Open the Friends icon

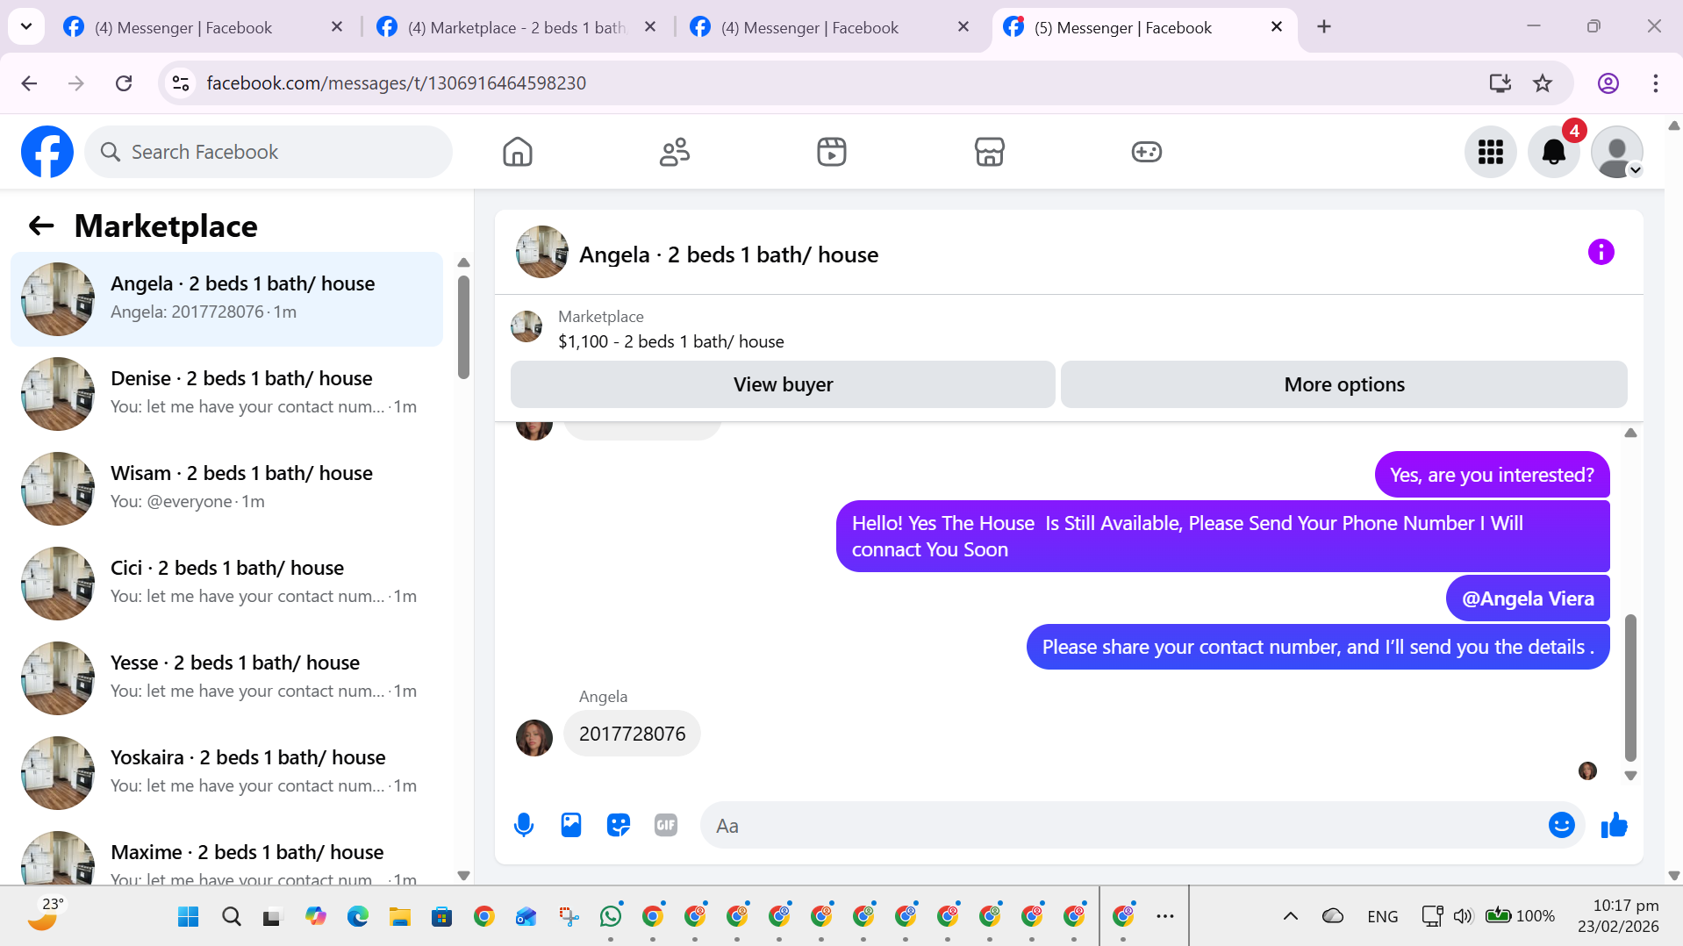674,152
